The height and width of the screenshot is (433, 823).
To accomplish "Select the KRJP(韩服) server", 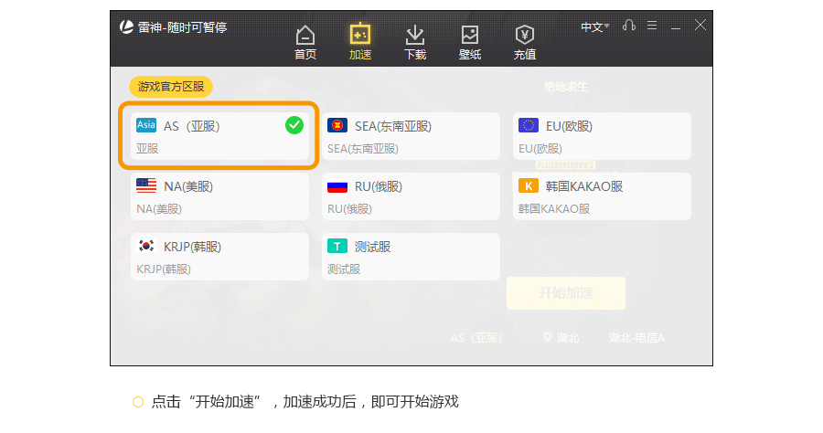I will [219, 257].
